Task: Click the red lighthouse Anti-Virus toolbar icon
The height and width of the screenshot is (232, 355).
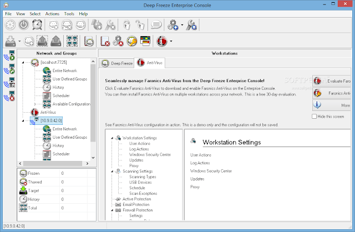Action: tap(161, 41)
